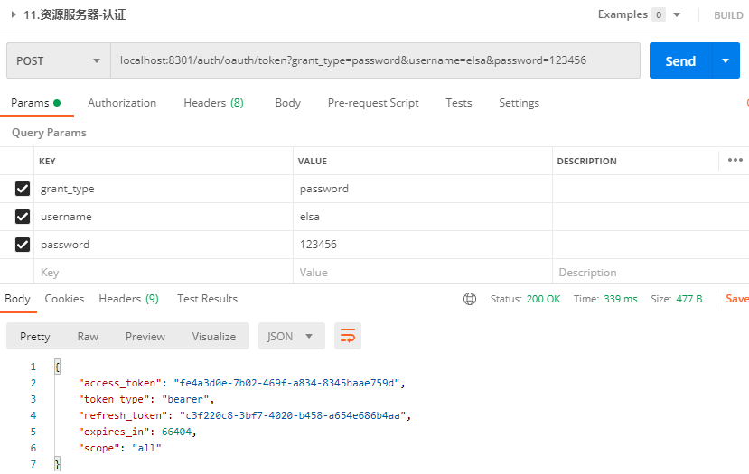749x474 pixels.
Task: Click the token_type value bearer
Action: (185, 399)
